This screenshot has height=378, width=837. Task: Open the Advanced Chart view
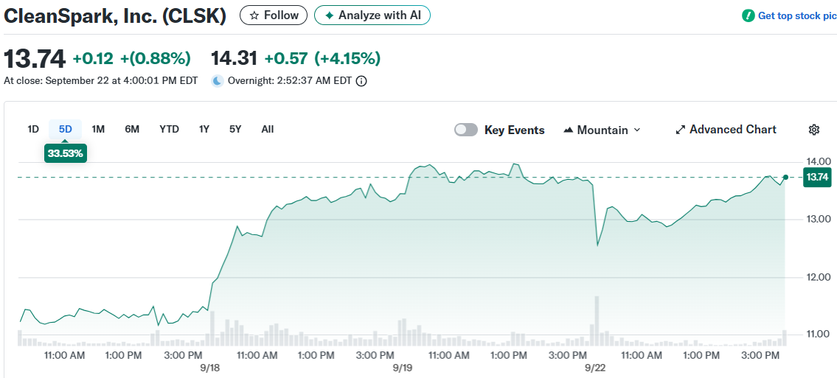pos(726,130)
